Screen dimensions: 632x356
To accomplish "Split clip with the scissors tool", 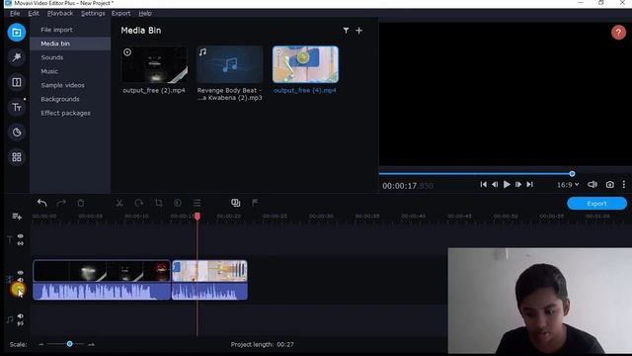I will coord(119,203).
